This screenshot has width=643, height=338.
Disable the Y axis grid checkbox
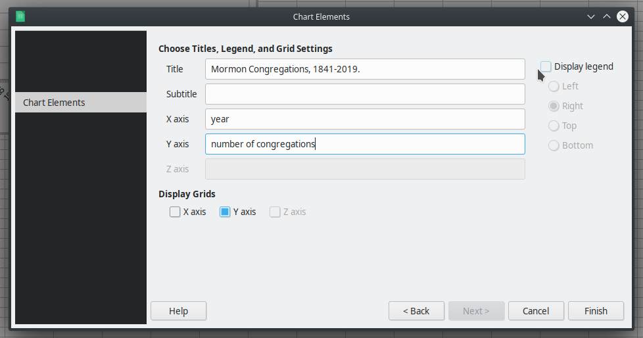[x=225, y=212]
